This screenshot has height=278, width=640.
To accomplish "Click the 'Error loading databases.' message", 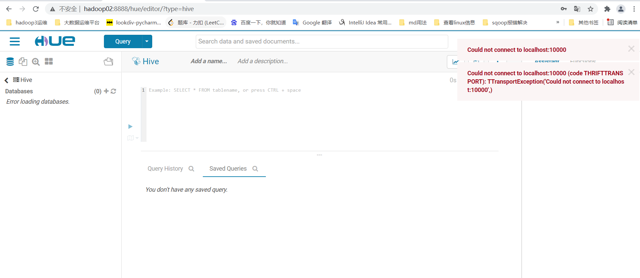I will point(38,102).
